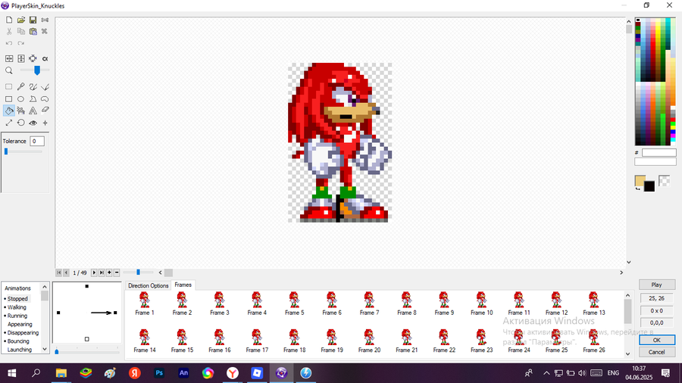Swap foreground and background colors
Screen dimensions: 682x383
click(637, 188)
